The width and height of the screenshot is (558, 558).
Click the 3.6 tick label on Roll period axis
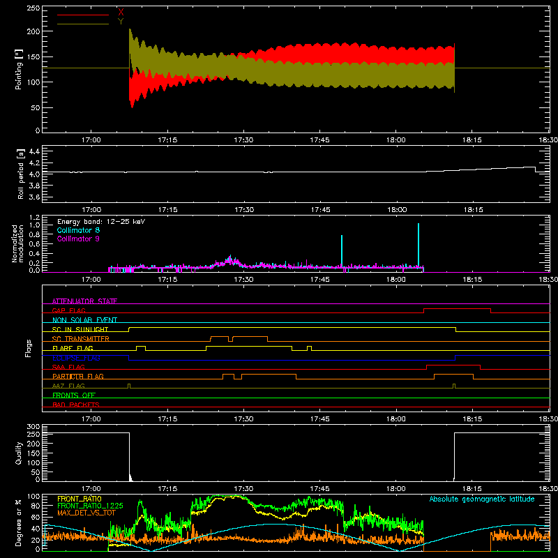tap(34, 197)
